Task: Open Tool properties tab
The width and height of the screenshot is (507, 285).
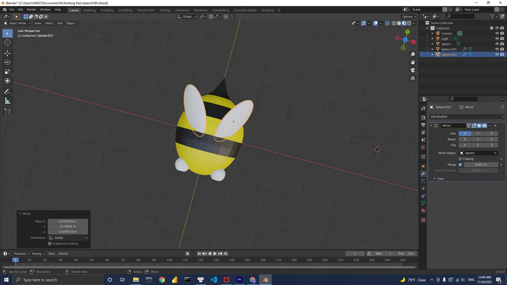Action: click(423, 108)
